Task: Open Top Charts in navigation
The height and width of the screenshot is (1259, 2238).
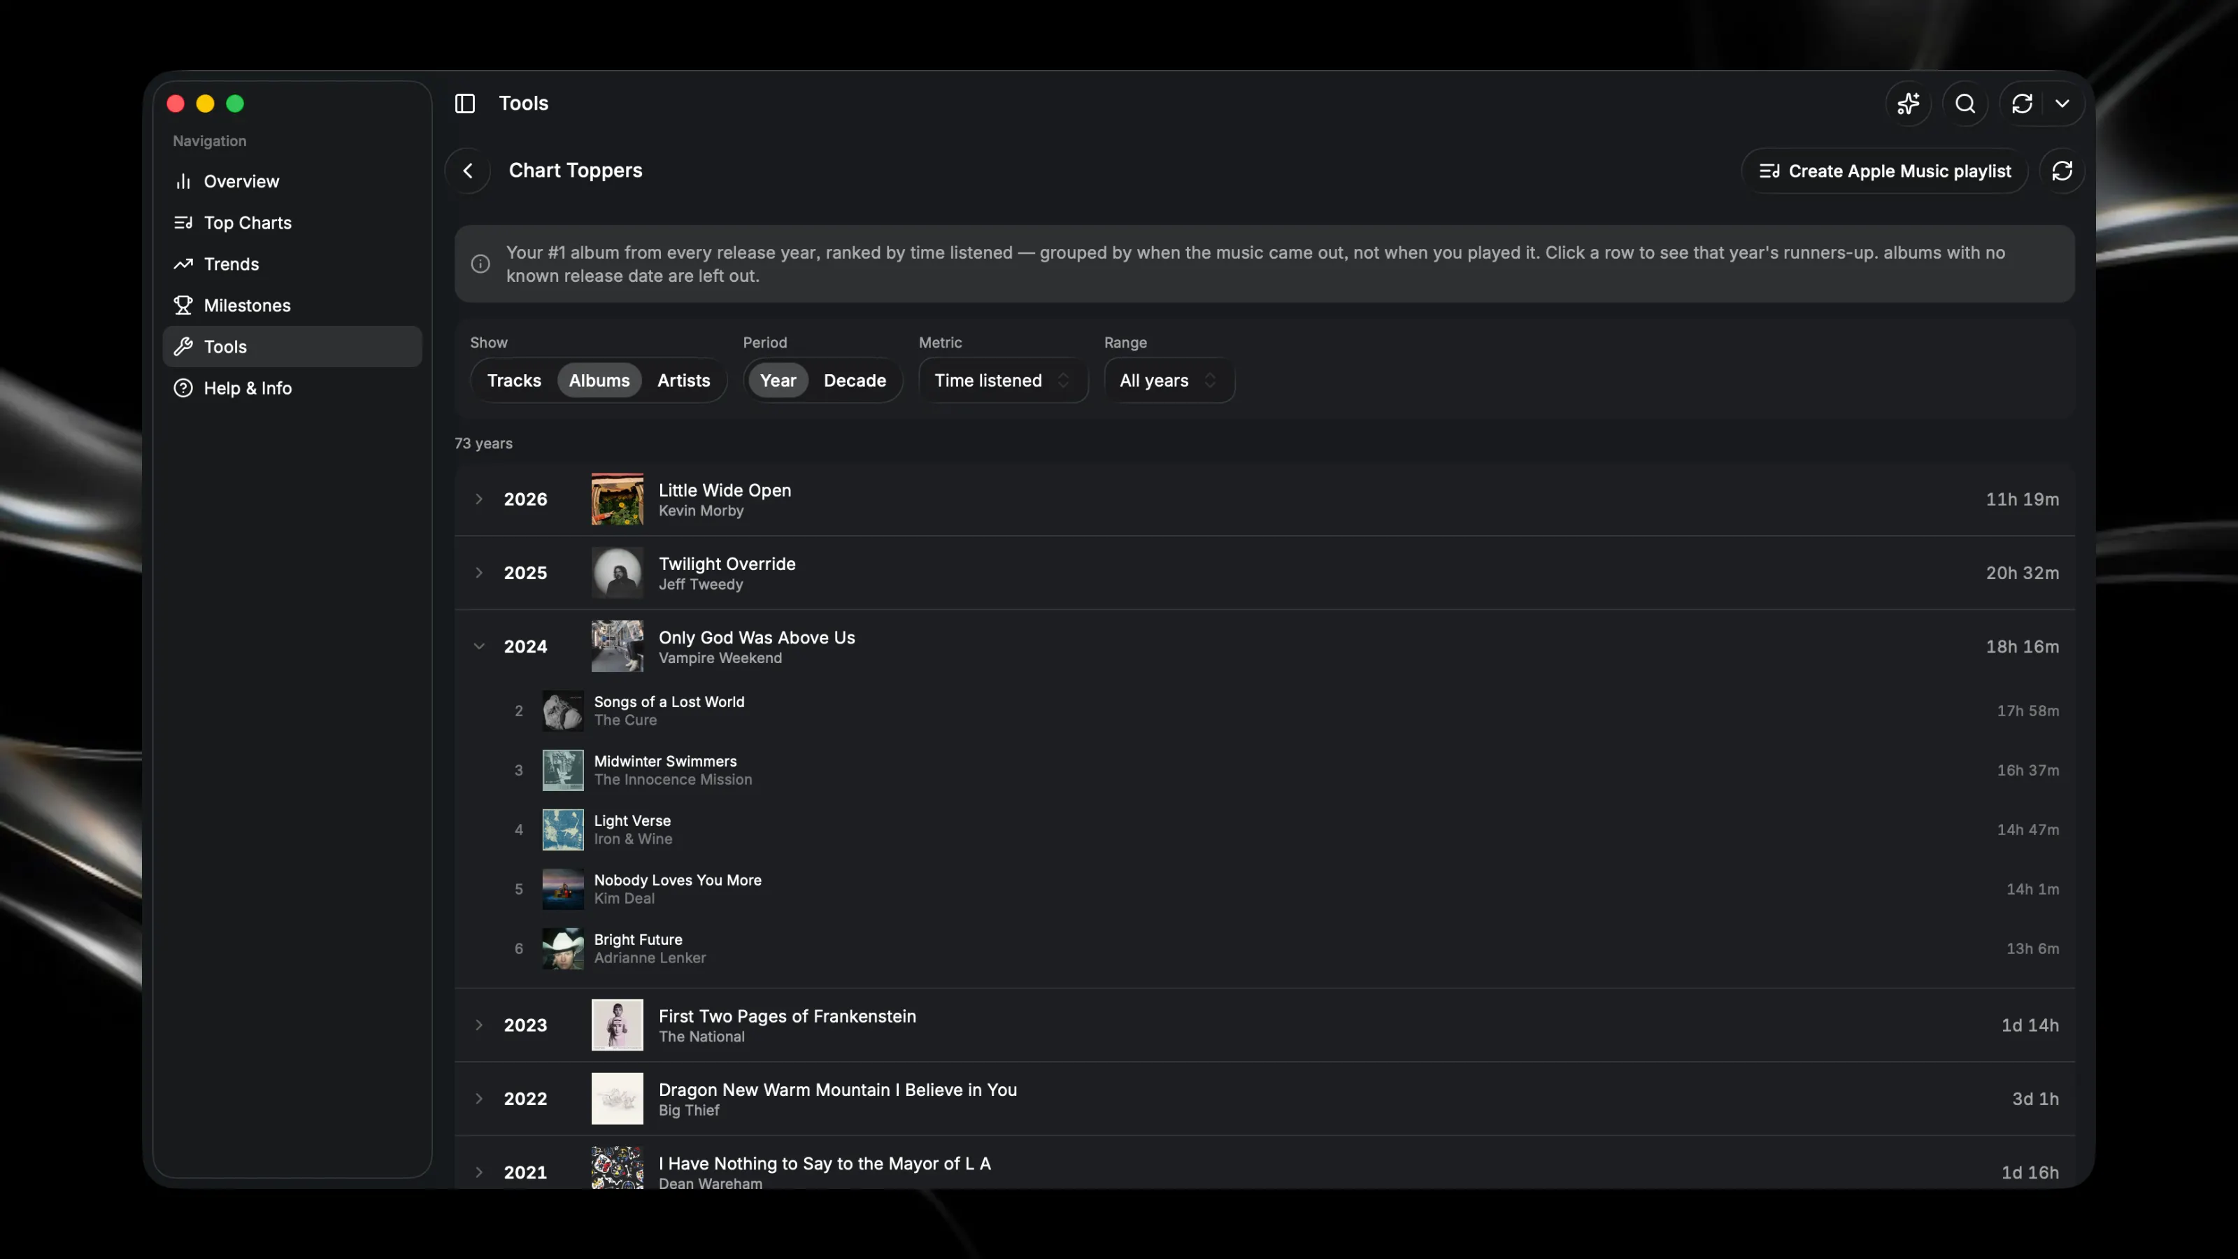Action: pyautogui.click(x=292, y=222)
